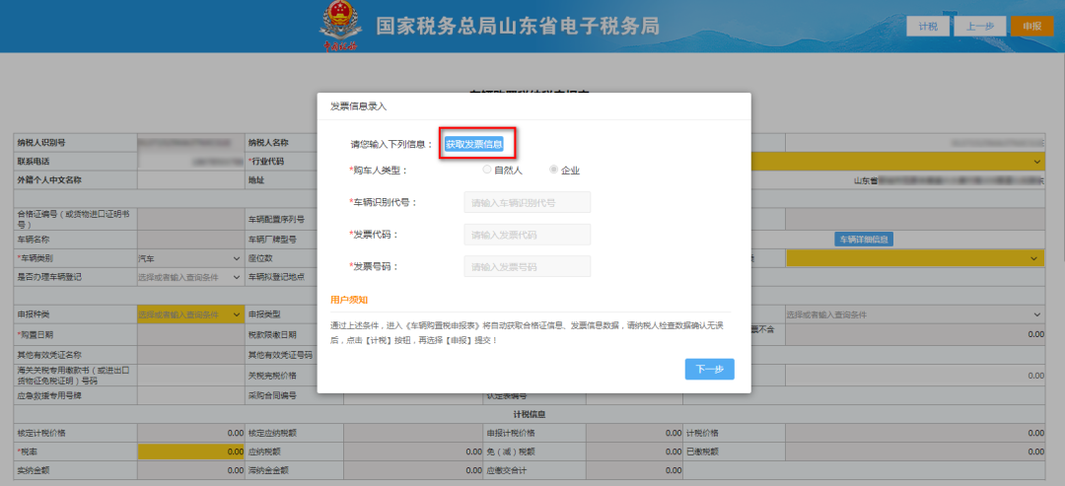1065x486 pixels.
Task: Click the 计税 button in header
Action: click(x=928, y=26)
